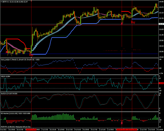Screen dimensions: 164x131
Task: Select the red X marker in RSI histogram panel
Action: point(122,123)
